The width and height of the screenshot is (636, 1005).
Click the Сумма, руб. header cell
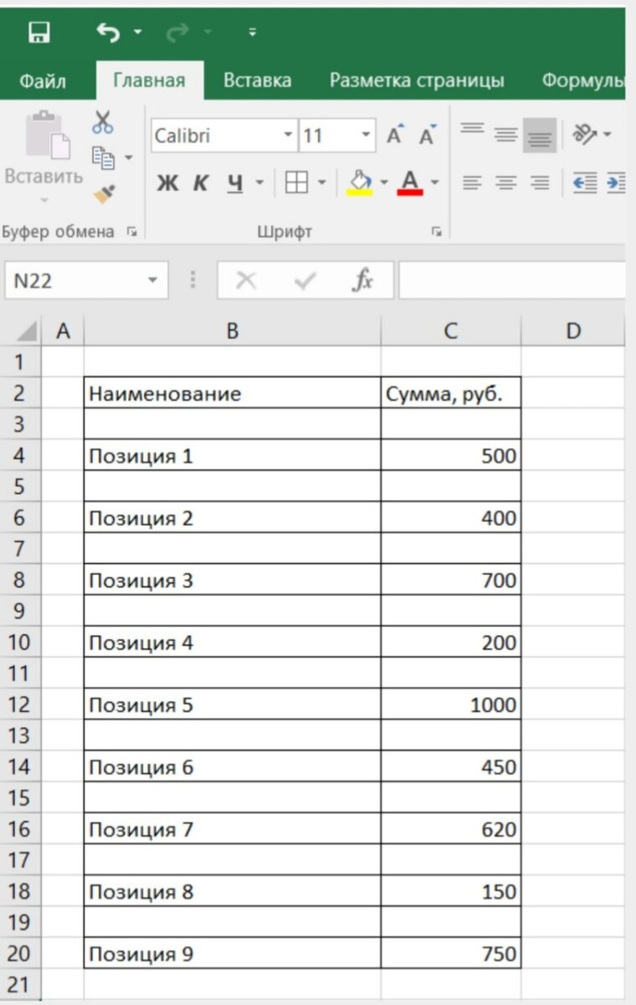451,394
